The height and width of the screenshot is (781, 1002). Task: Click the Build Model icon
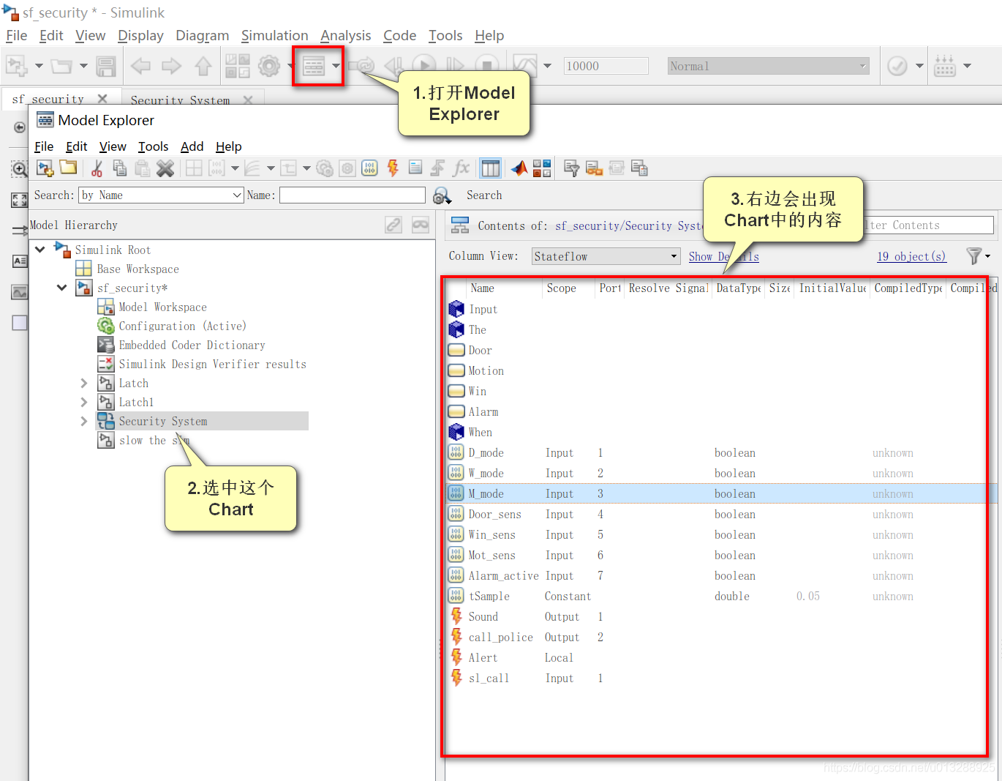click(x=945, y=66)
